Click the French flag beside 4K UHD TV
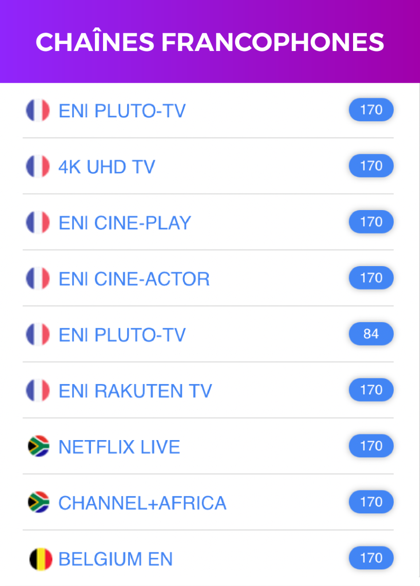This screenshot has width=420, height=586. (x=38, y=167)
